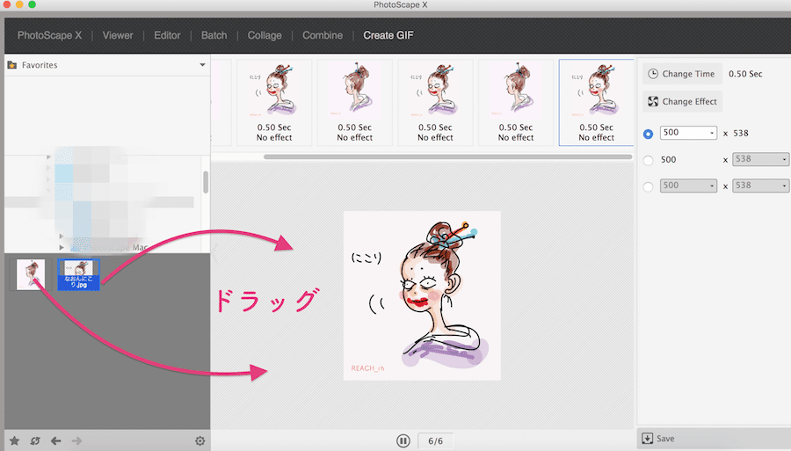Screen dimensions: 791x451
Task: Click the forward arrow in bottom bar
Action: tap(76, 440)
